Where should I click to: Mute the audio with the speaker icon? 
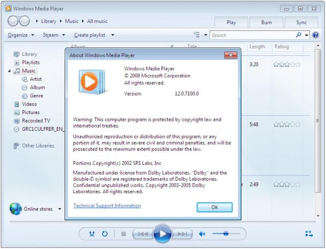click(202, 234)
